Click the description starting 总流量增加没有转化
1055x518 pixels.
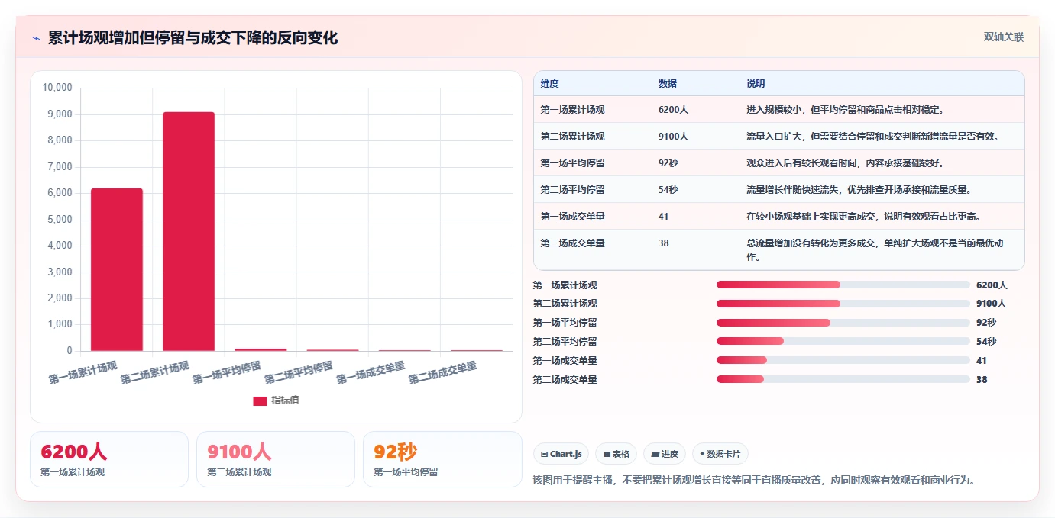875,250
